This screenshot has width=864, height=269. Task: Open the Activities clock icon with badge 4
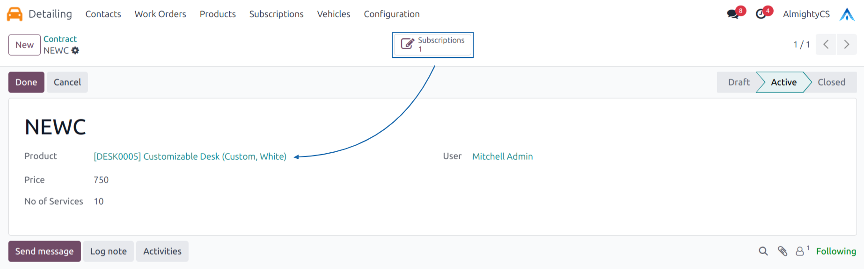pos(761,13)
